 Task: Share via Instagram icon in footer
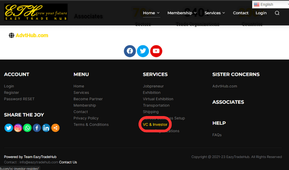pos(18,128)
